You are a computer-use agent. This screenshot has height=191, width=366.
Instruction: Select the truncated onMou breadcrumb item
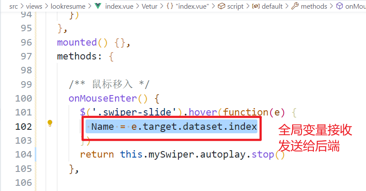tap(356, 7)
